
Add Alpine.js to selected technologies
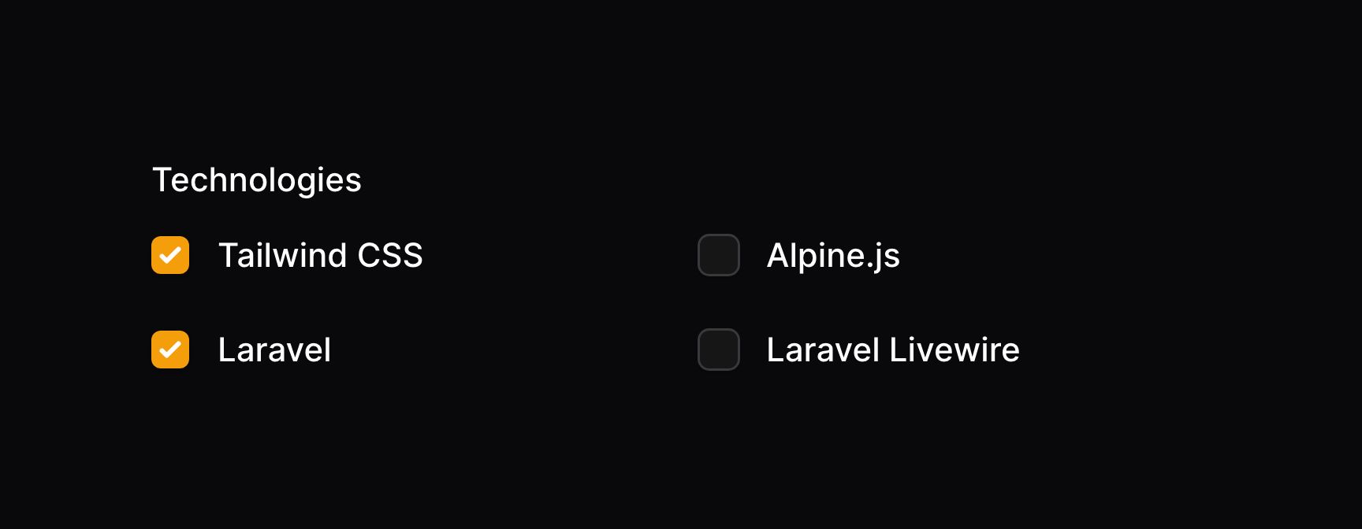tap(719, 255)
